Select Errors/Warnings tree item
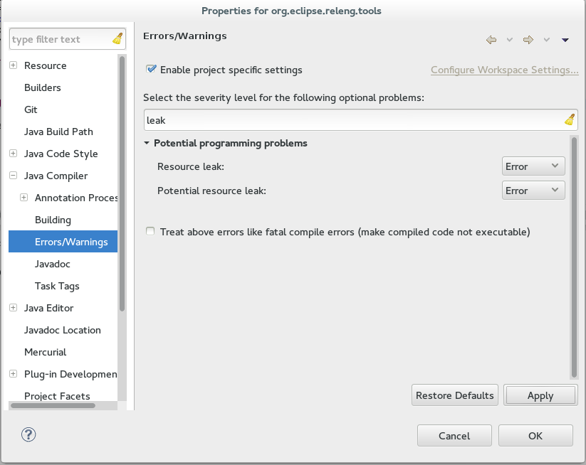 [x=63, y=242]
